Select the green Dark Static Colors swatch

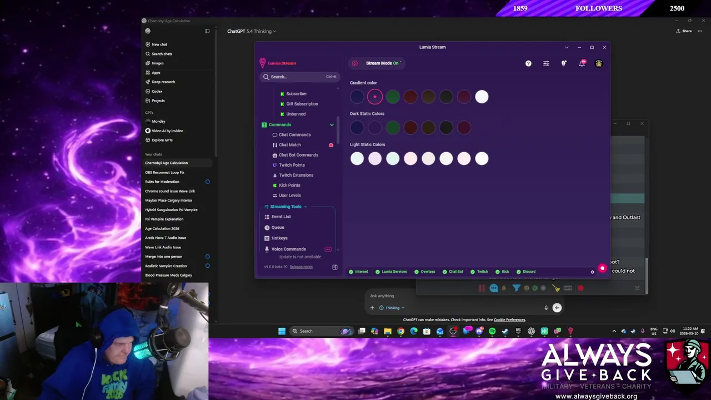tap(393, 128)
